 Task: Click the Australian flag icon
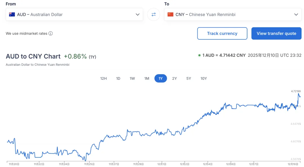pyautogui.click(x=12, y=14)
